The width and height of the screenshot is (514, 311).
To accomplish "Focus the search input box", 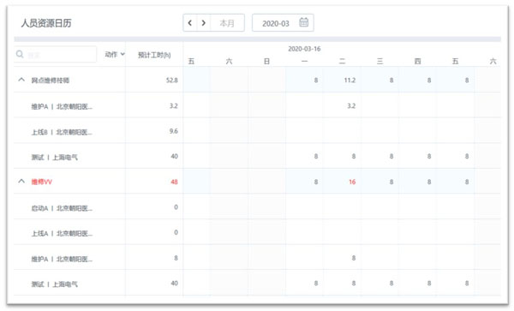I will (56, 54).
